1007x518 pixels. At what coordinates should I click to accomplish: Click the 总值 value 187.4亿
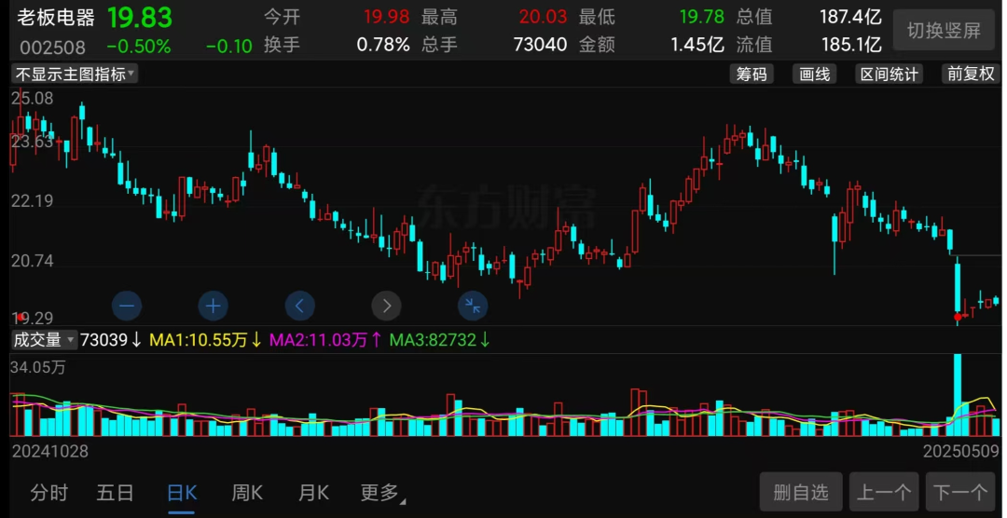coord(850,17)
